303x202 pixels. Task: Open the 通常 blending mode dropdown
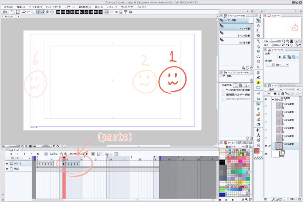pyautogui.click(x=273, y=89)
